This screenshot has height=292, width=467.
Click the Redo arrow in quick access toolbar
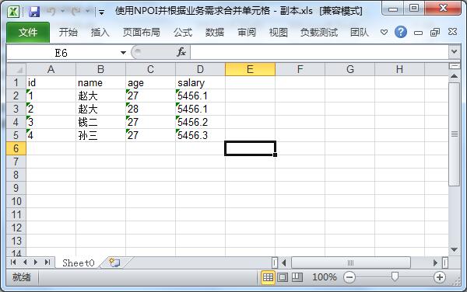click(x=76, y=12)
